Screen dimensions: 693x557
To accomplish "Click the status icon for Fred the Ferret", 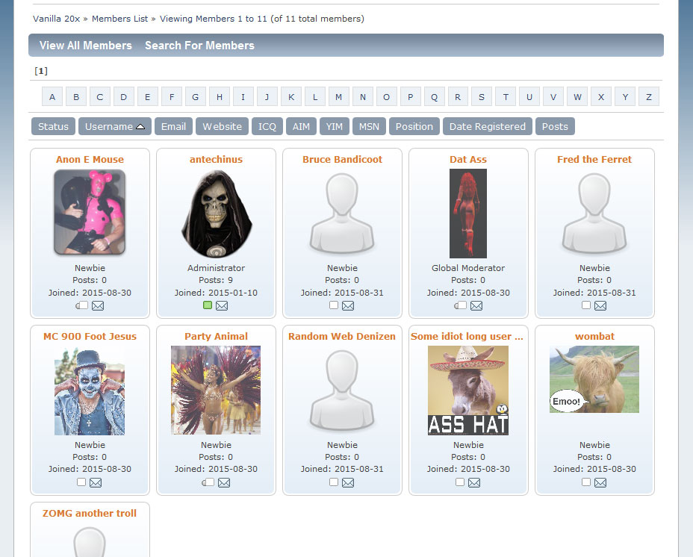I will click(586, 305).
